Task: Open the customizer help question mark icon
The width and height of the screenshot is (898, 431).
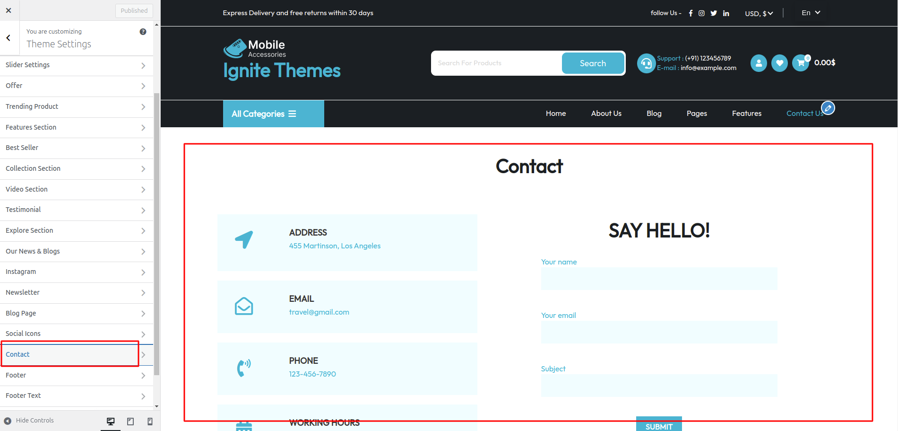Action: coord(143,32)
